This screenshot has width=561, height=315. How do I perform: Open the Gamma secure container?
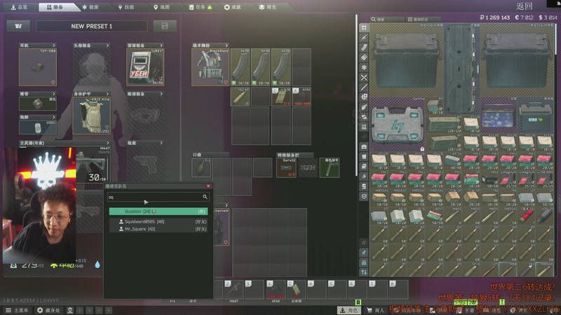click(398, 125)
